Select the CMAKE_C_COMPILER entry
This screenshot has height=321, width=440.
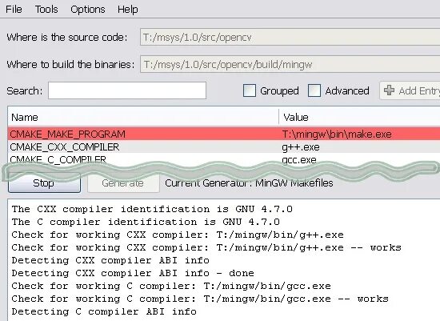[x=58, y=159]
